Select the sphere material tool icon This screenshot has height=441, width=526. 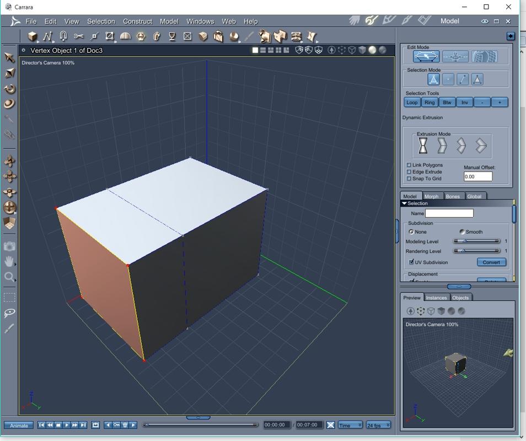[x=234, y=36]
